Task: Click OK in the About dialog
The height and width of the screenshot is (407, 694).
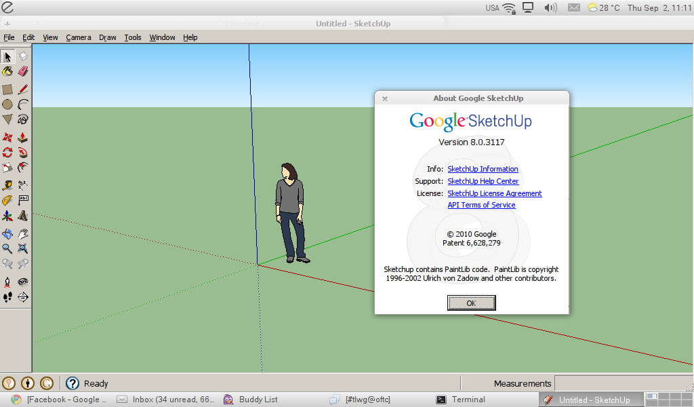Action: point(472,303)
